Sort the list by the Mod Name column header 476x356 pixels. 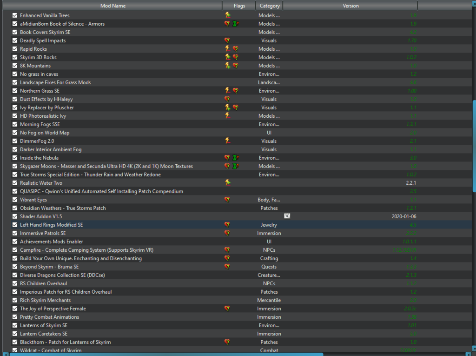point(113,6)
